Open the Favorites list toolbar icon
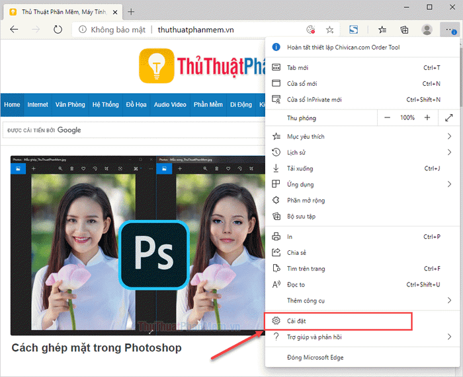Viewport: 463px width, 377px height. [x=382, y=30]
